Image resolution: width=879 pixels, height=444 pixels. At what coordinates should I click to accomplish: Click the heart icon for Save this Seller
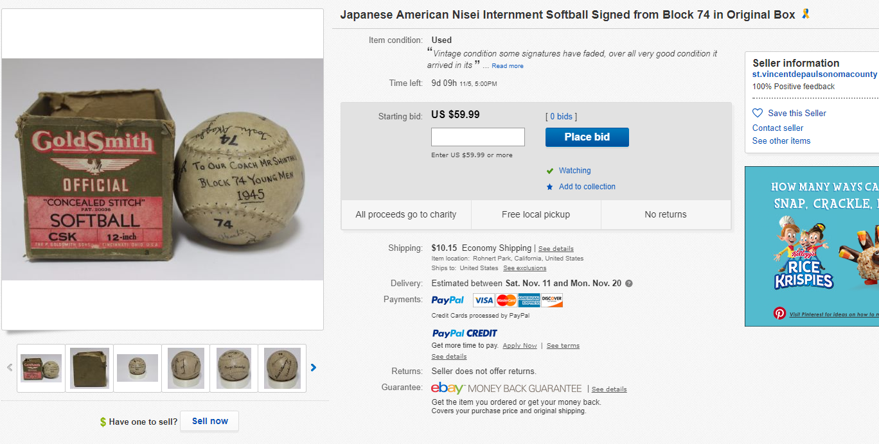[x=758, y=113]
